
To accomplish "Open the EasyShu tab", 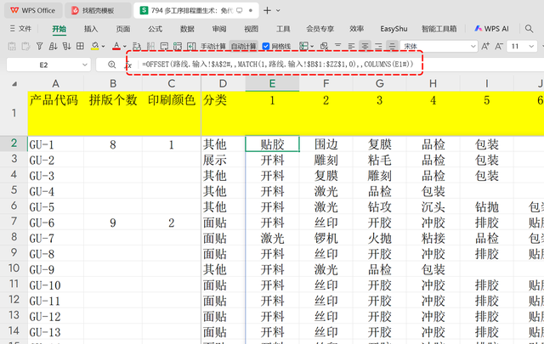I will (394, 29).
